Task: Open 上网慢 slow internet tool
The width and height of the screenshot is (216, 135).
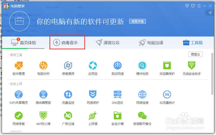Action: click(x=93, y=119)
